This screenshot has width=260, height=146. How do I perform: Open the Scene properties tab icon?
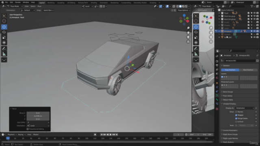pyautogui.click(x=217, y=74)
